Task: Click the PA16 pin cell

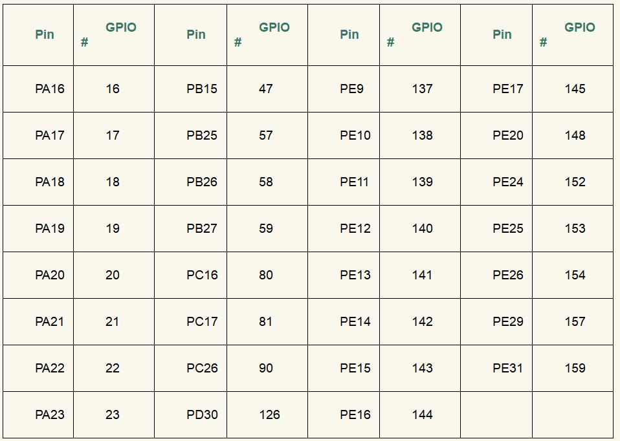Action: pyautogui.click(x=50, y=89)
